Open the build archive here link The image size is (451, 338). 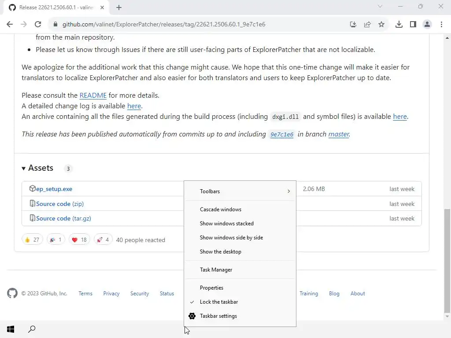[x=400, y=117]
